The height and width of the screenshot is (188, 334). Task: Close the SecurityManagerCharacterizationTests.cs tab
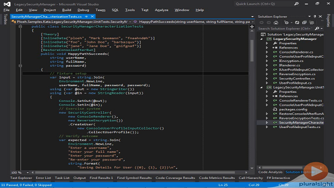point(92,16)
